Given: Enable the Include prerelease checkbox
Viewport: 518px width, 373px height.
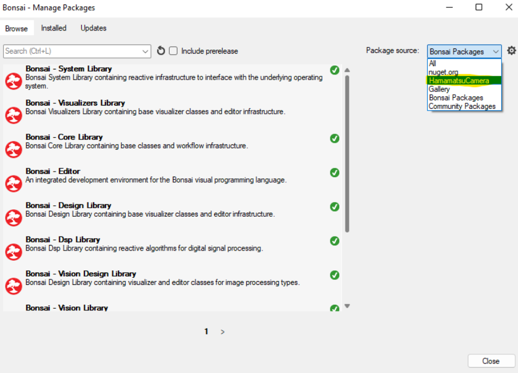Looking at the screenshot, I should pos(174,51).
